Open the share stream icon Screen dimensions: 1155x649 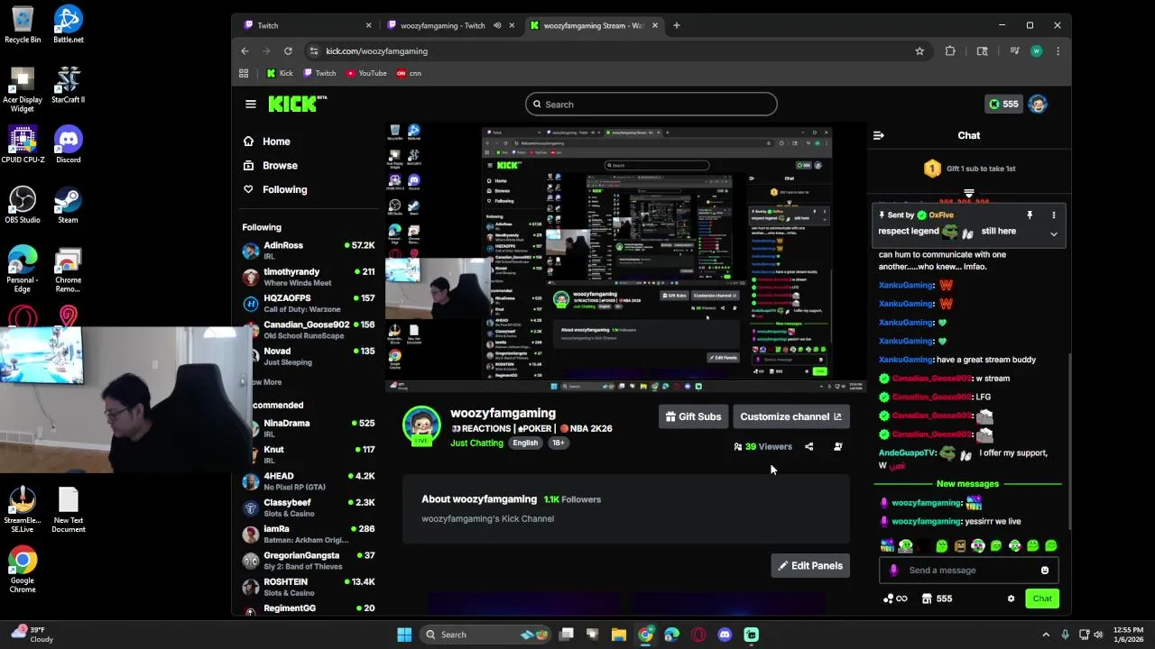pos(808,446)
